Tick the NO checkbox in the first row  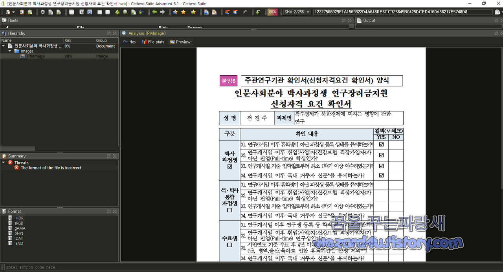[x=395, y=144]
